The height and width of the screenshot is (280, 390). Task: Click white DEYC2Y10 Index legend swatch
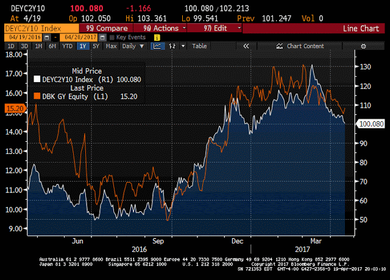[37, 79]
